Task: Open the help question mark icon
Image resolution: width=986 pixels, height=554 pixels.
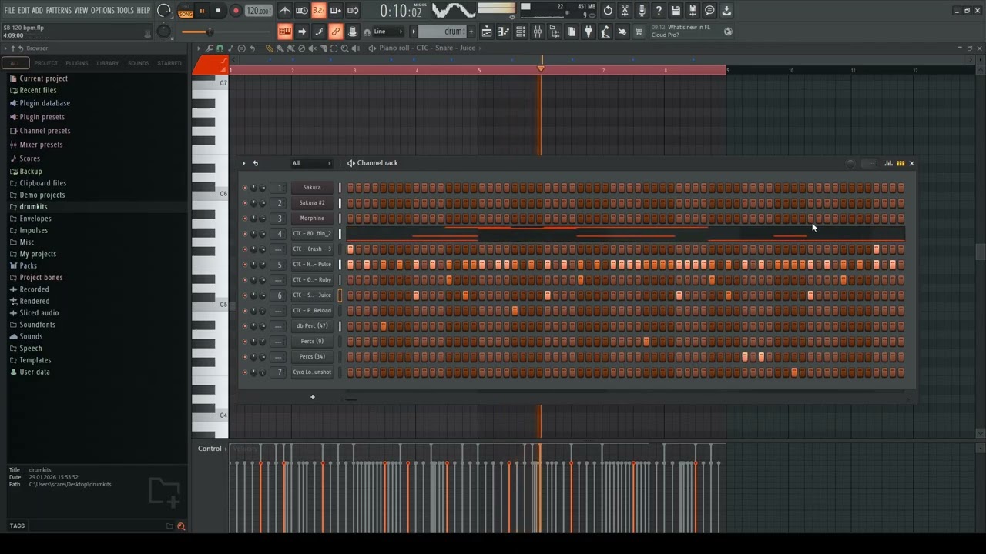Action: (659, 11)
